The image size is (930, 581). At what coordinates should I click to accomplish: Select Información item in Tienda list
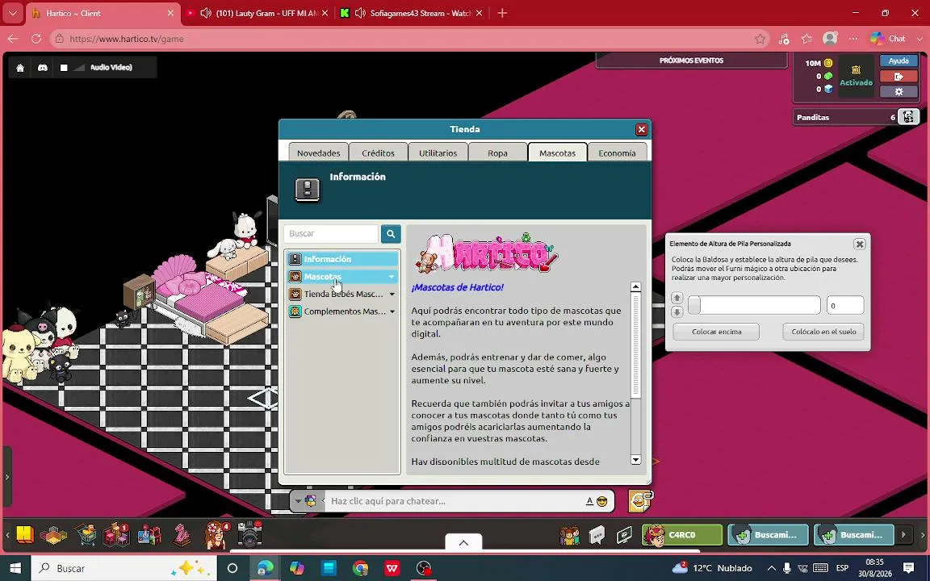point(342,259)
